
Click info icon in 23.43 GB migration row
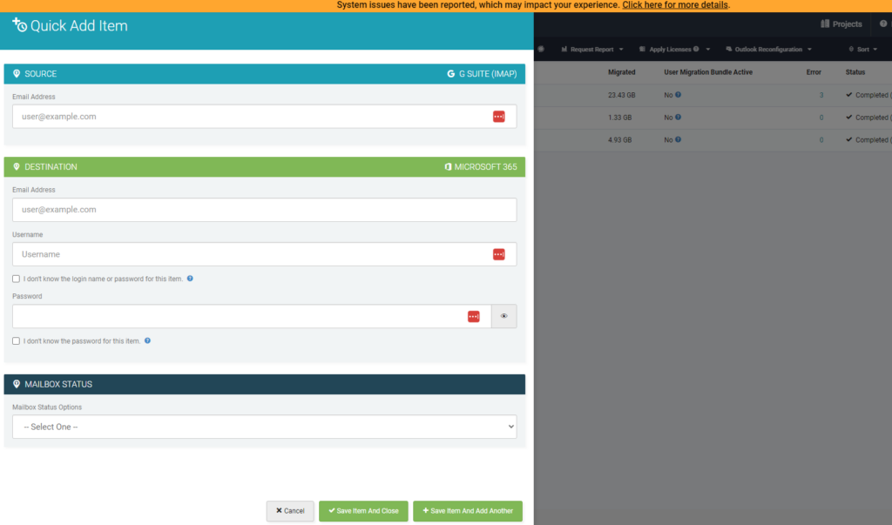click(678, 95)
